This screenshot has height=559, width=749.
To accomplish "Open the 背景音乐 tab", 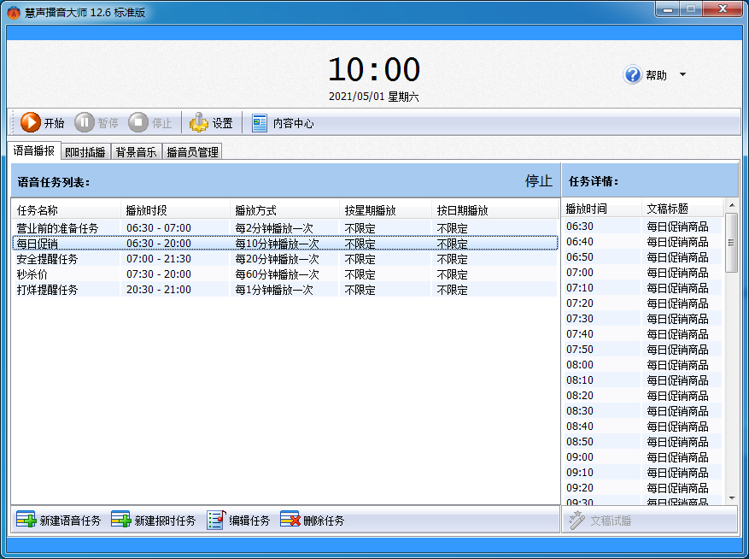I will click(x=136, y=152).
